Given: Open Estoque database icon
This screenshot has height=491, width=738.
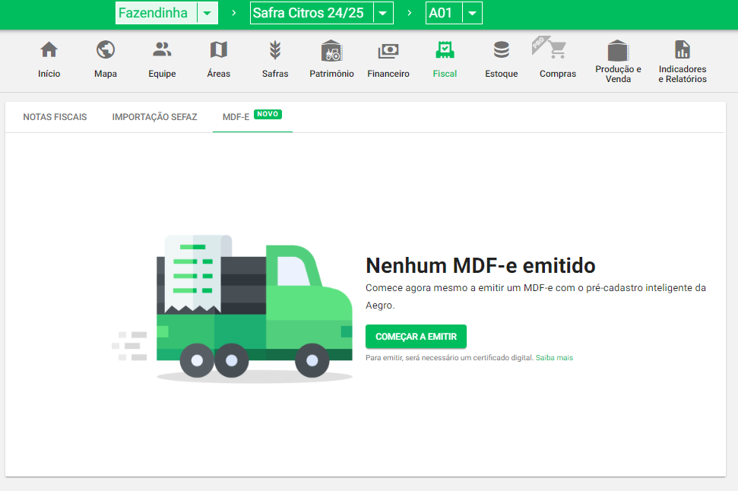Looking at the screenshot, I should coord(502,51).
